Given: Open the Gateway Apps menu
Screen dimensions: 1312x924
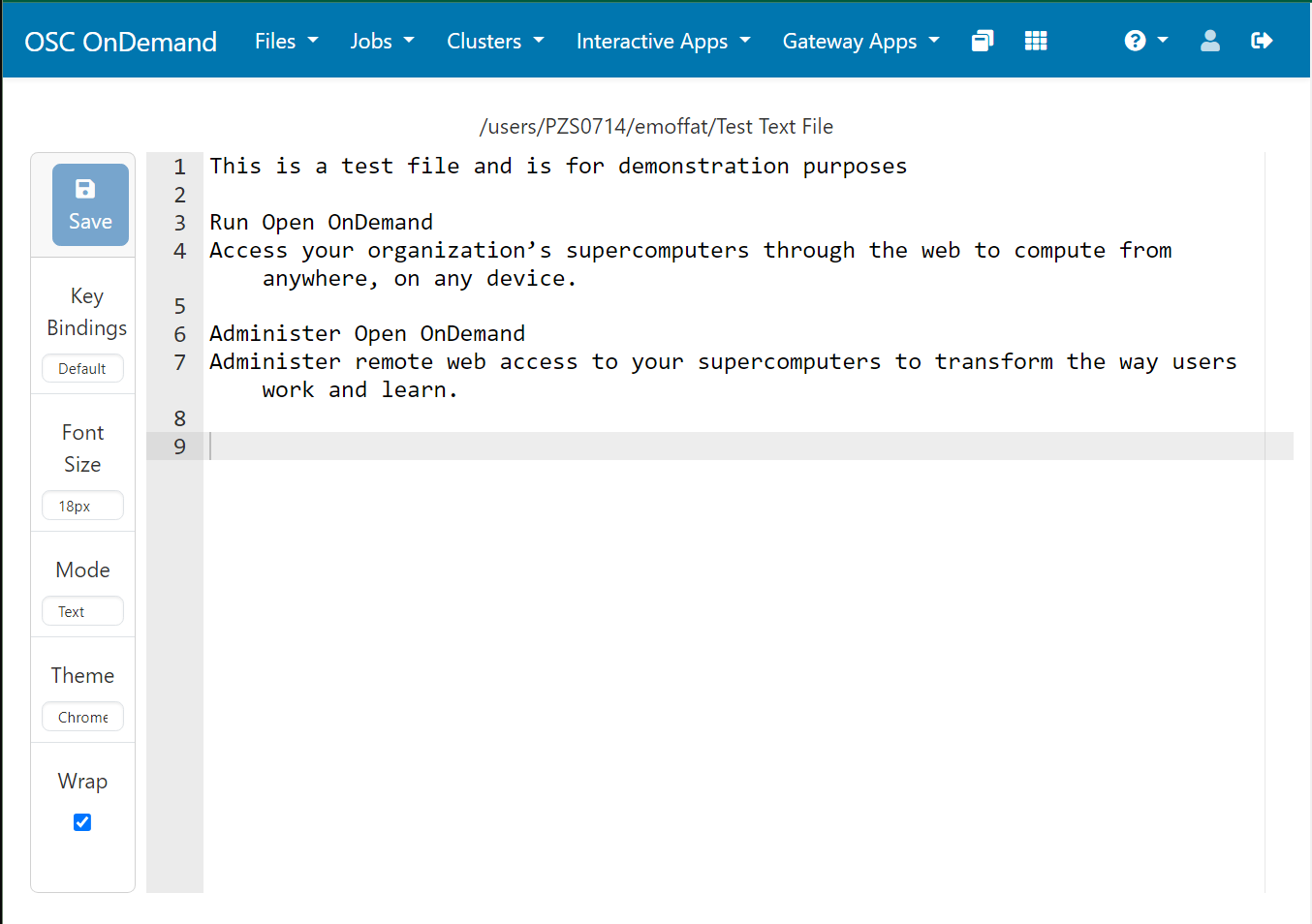Looking at the screenshot, I should click(860, 41).
